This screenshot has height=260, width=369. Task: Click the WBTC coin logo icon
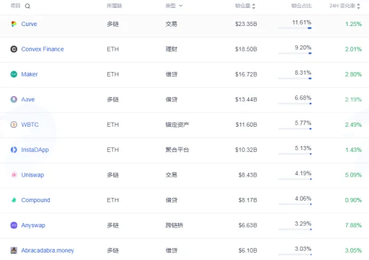click(14, 125)
